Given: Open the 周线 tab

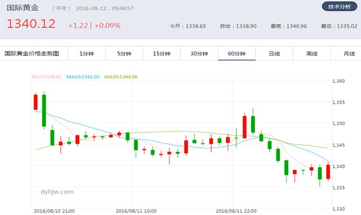Looking at the screenshot, I should [312, 54].
